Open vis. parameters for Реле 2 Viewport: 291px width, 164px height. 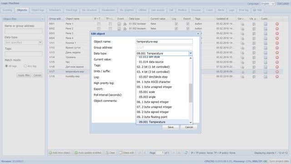254,29
